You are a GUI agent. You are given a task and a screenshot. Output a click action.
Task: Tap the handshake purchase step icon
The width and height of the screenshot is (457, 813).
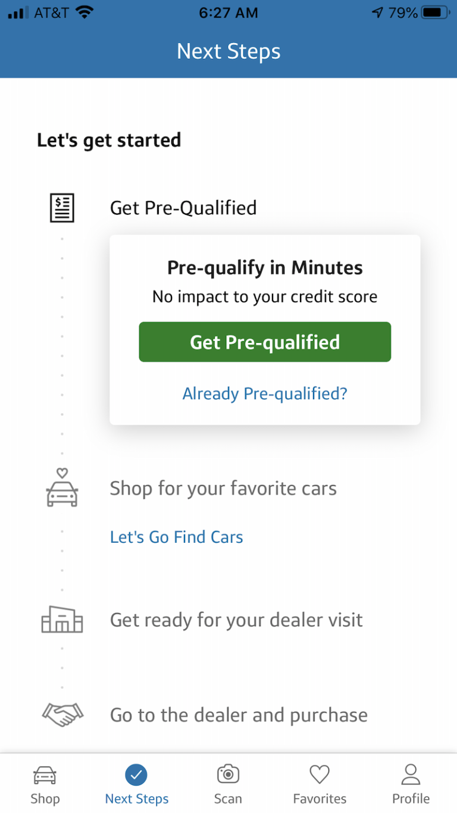tap(62, 714)
